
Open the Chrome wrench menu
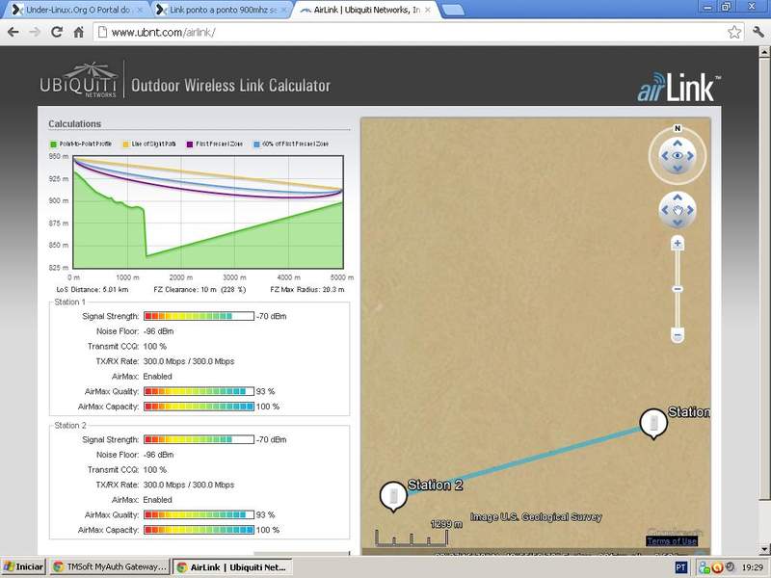point(758,33)
